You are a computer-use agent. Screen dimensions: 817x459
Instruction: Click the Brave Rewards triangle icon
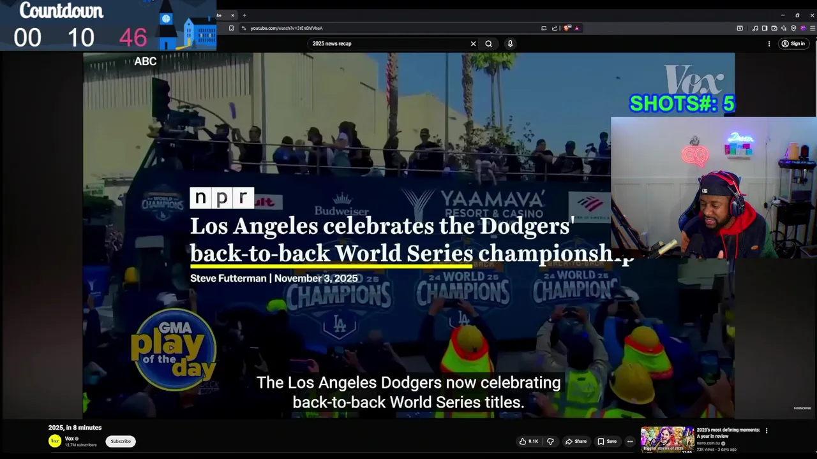tap(576, 28)
